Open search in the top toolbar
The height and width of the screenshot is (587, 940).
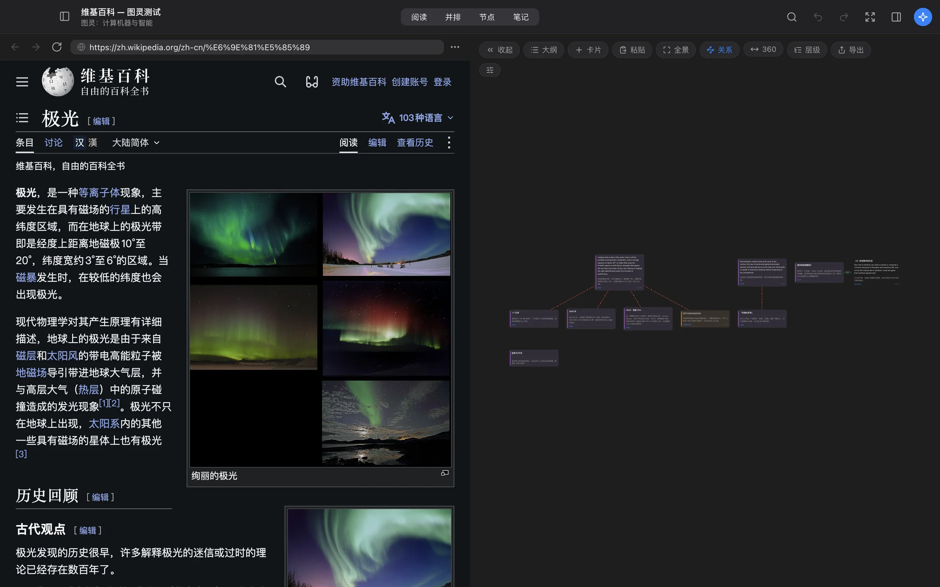(792, 17)
